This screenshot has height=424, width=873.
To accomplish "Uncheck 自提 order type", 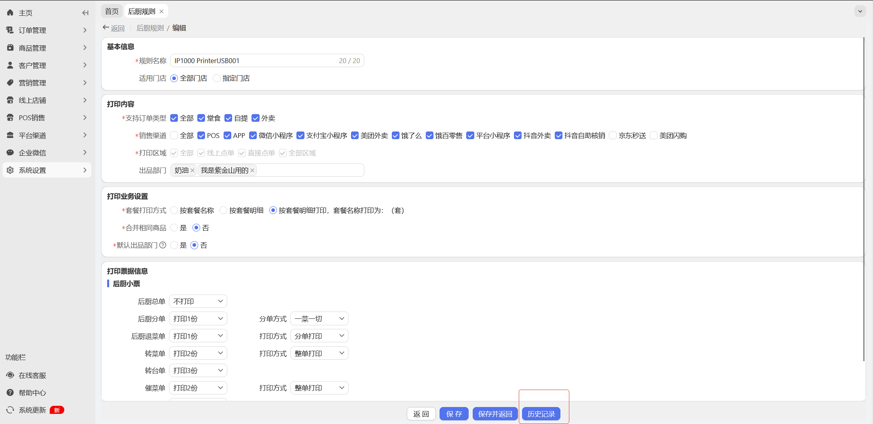I will [228, 118].
